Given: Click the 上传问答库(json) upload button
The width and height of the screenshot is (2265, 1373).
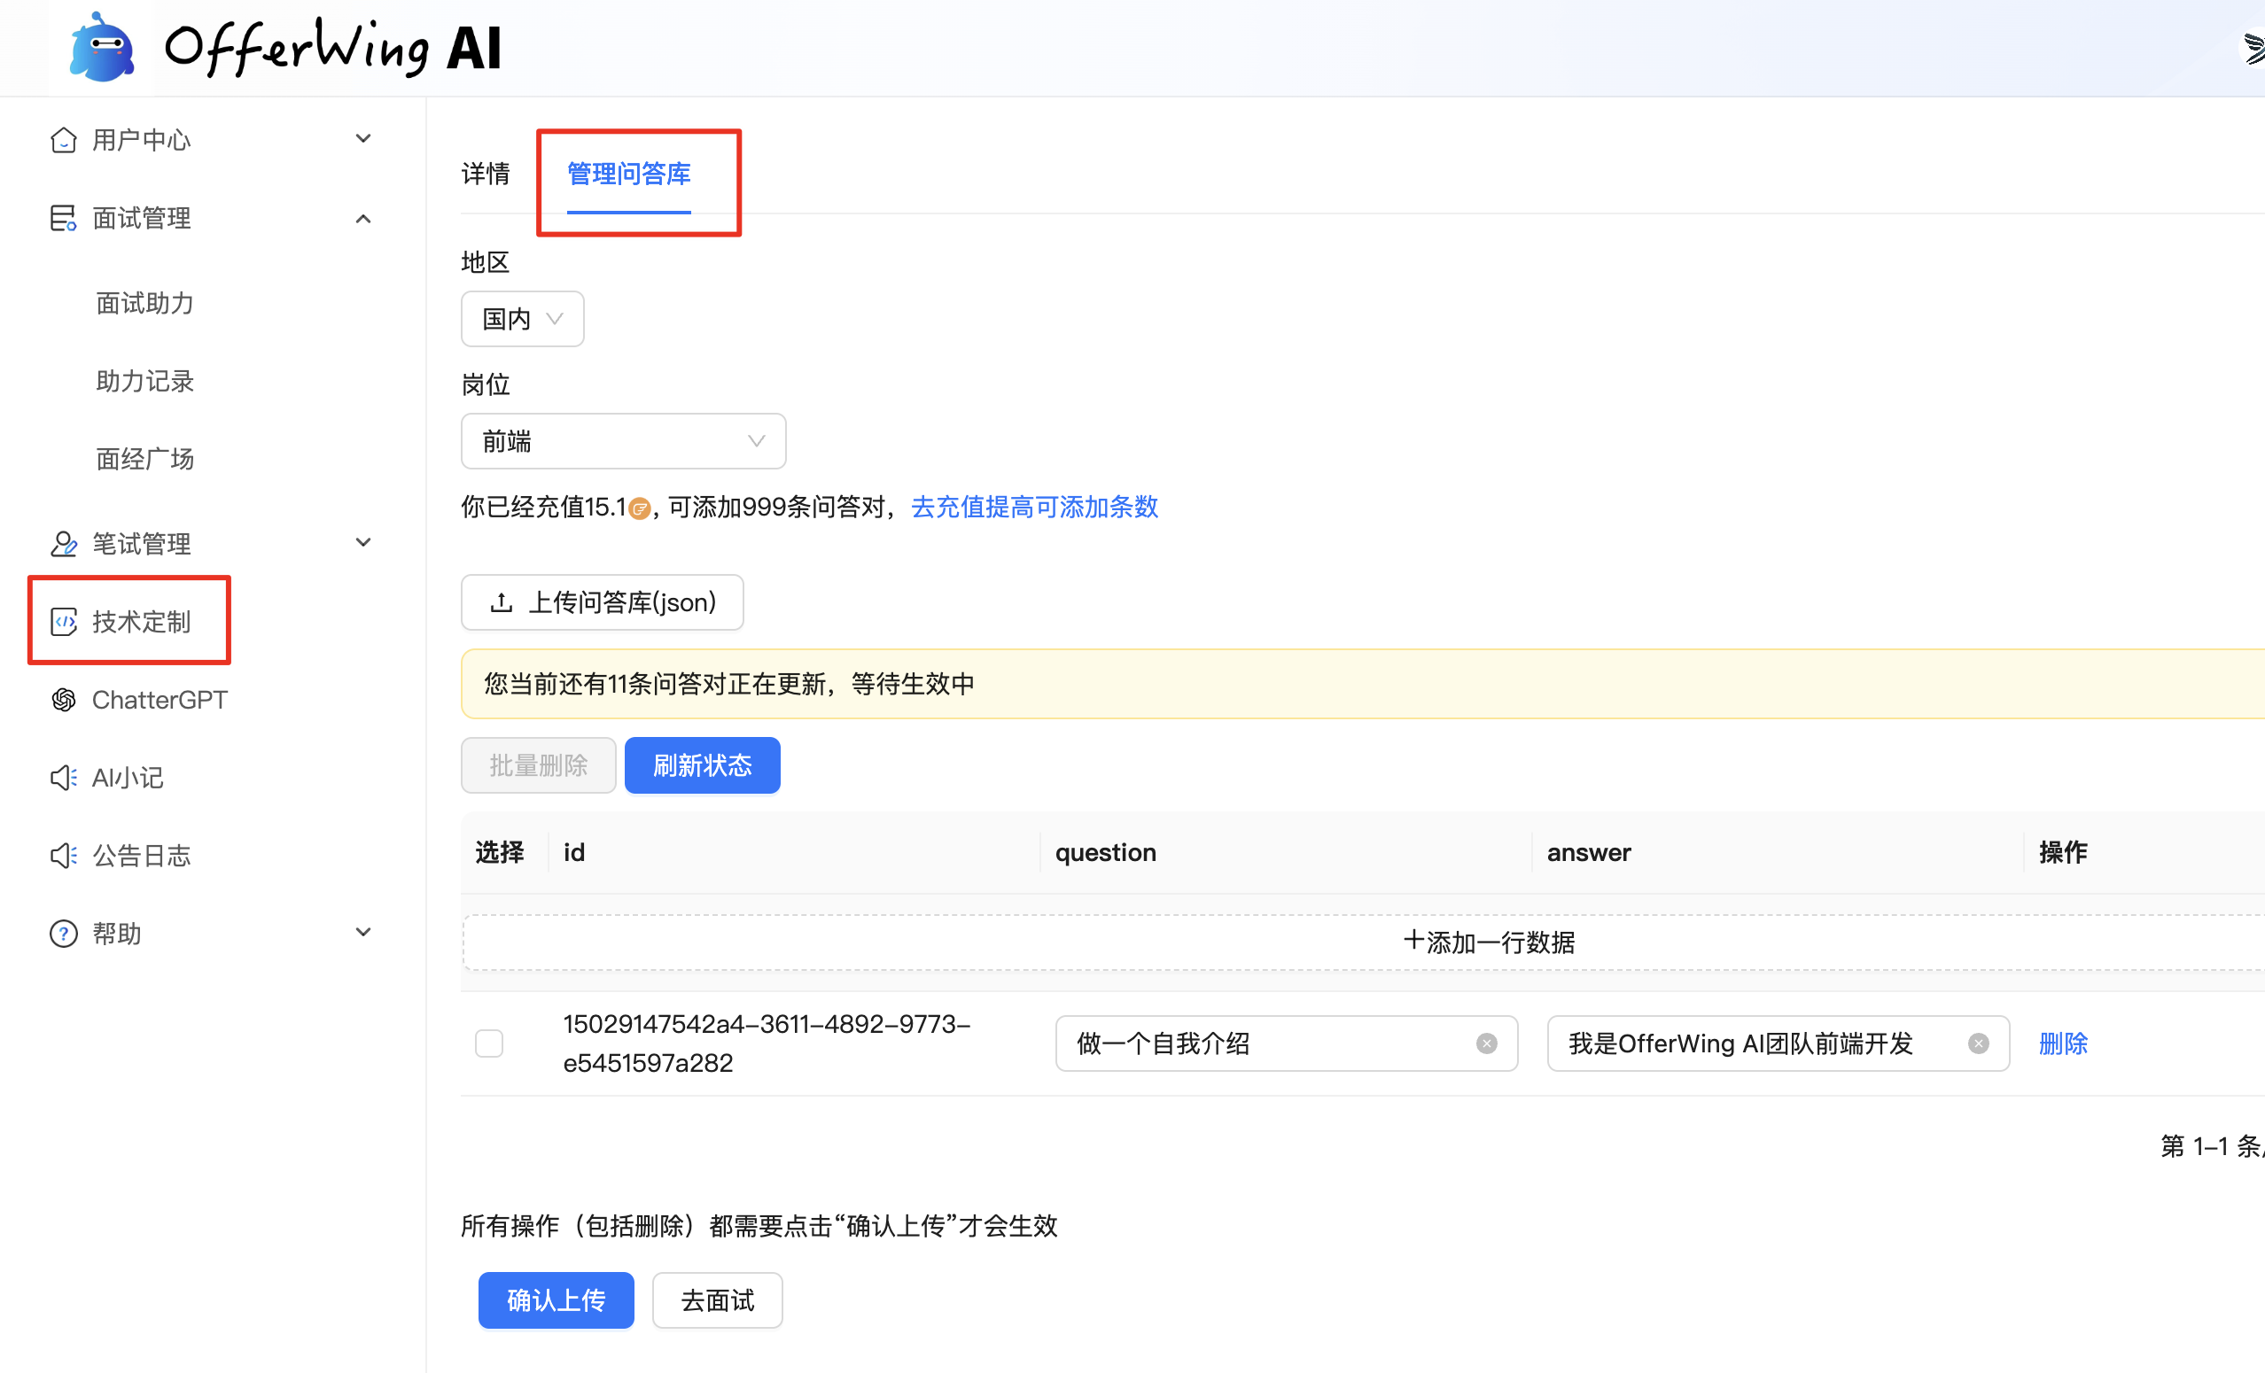Looking at the screenshot, I should [x=602, y=602].
